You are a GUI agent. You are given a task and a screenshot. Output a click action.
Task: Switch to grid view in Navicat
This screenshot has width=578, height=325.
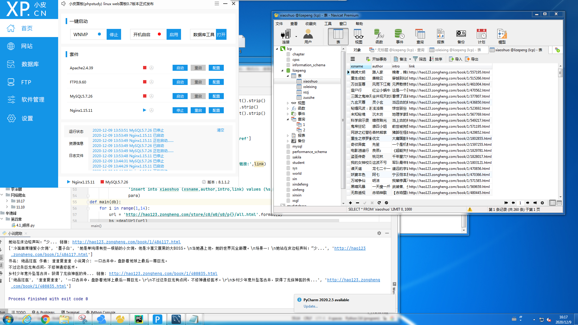pyautogui.click(x=552, y=203)
